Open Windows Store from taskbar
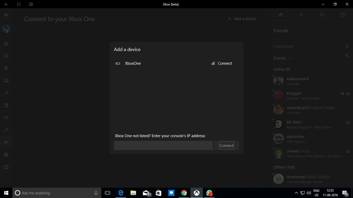Screen dimensions: 353x198 coord(158,193)
